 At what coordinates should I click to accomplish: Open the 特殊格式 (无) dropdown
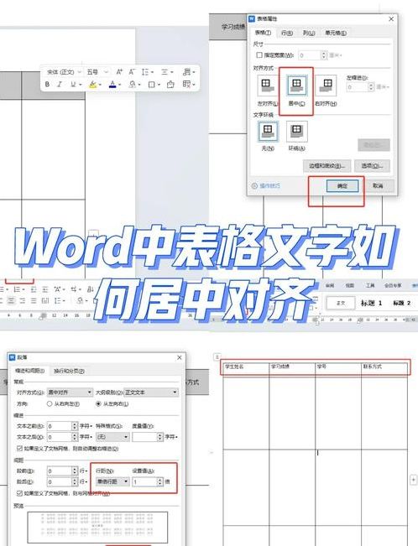point(112,437)
